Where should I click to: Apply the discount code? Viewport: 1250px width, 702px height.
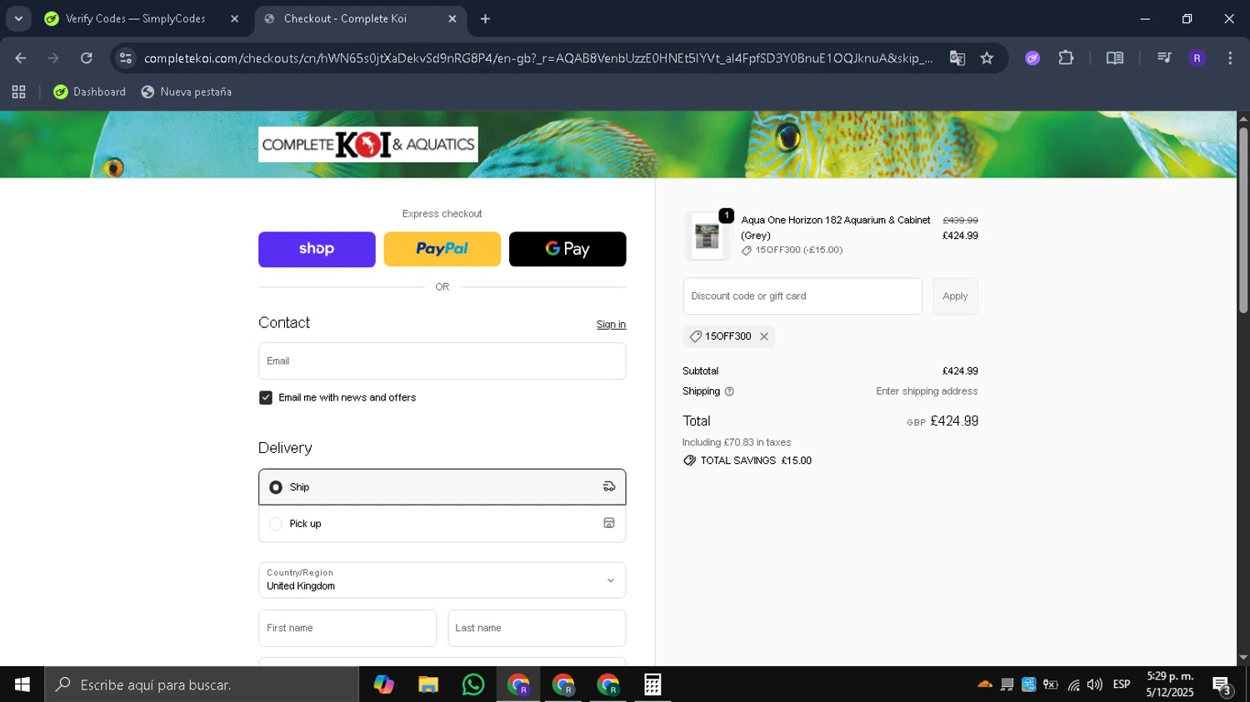[x=955, y=296]
